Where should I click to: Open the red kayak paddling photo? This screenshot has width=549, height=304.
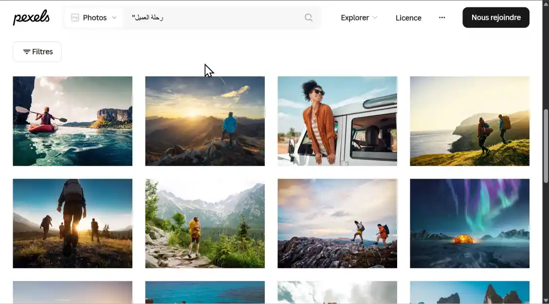coord(73,121)
